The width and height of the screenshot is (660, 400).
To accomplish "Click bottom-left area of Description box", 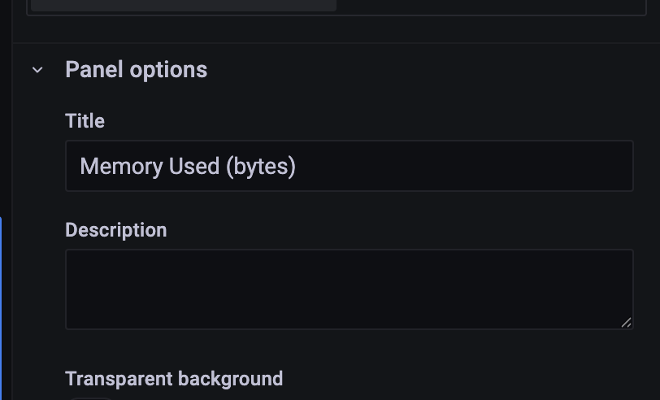I will (x=89, y=317).
